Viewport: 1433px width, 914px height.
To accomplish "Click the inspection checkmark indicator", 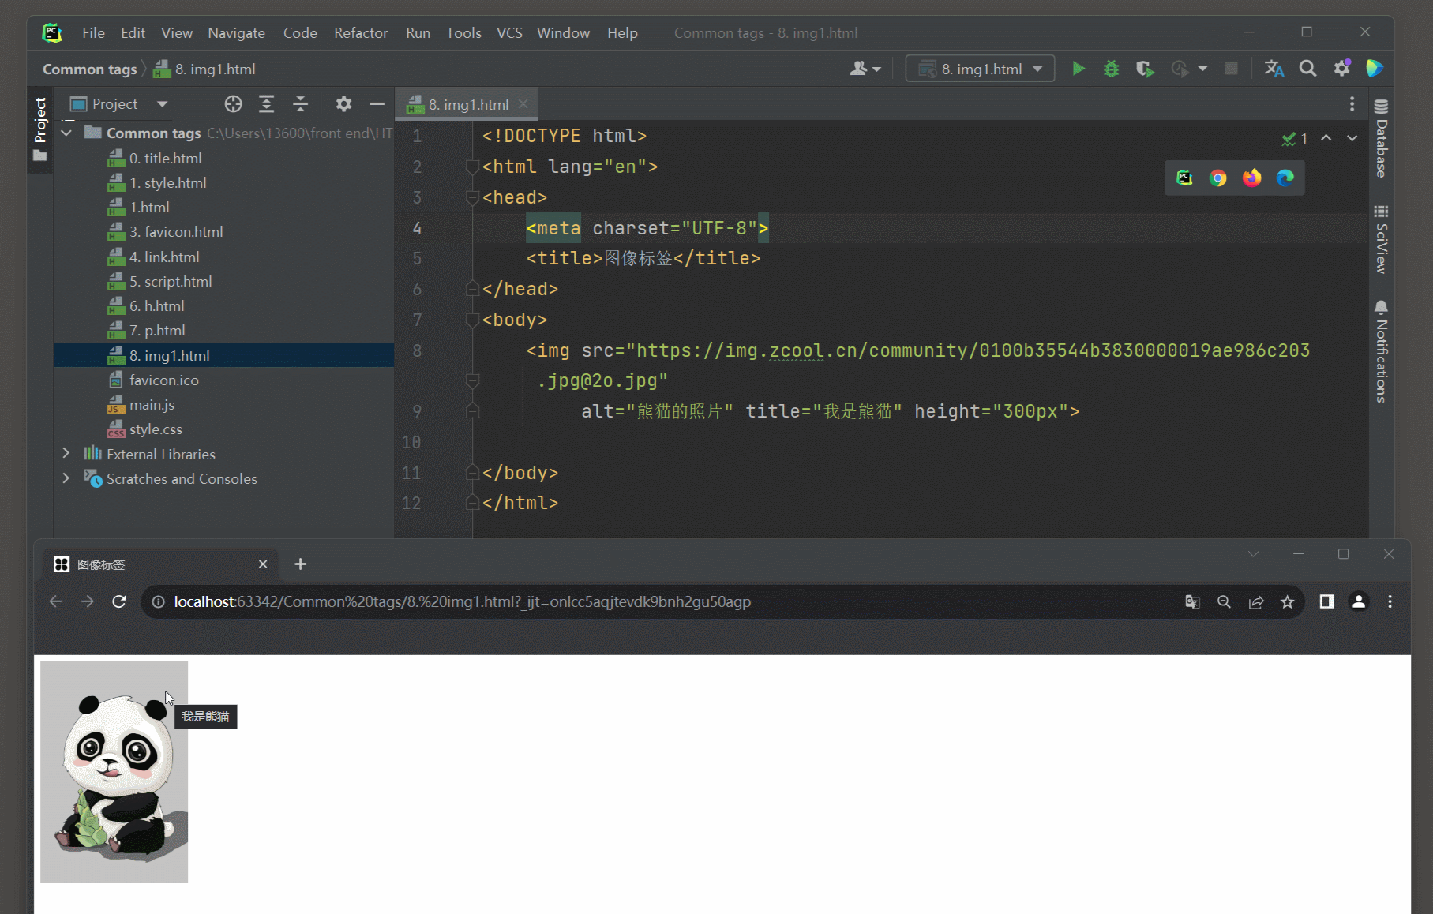I will click(1295, 139).
